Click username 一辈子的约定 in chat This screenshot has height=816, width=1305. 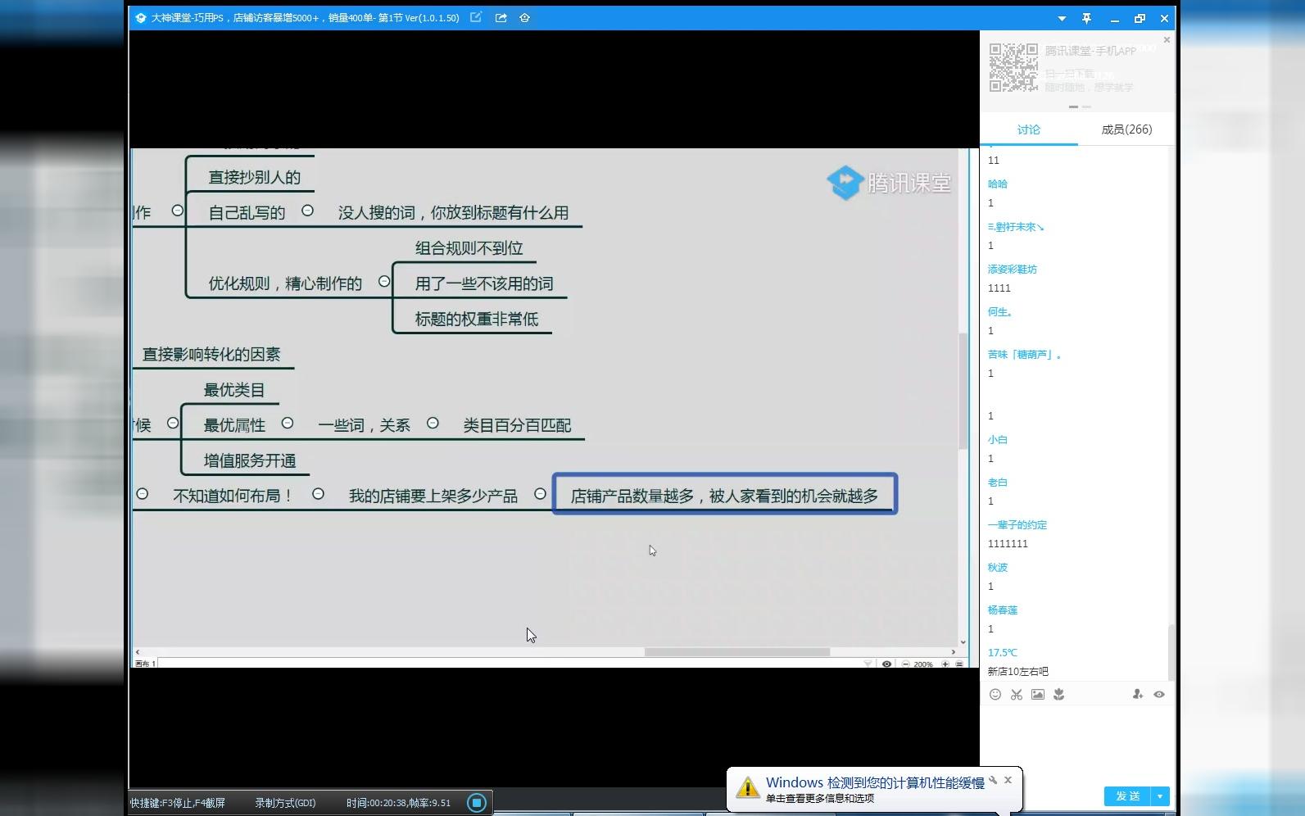tap(1017, 524)
